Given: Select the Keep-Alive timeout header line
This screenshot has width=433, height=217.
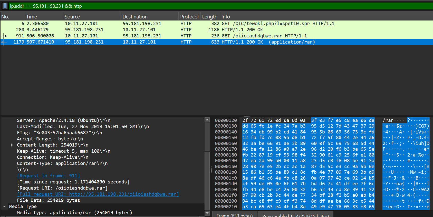Looking at the screenshot, I should click(64, 151).
